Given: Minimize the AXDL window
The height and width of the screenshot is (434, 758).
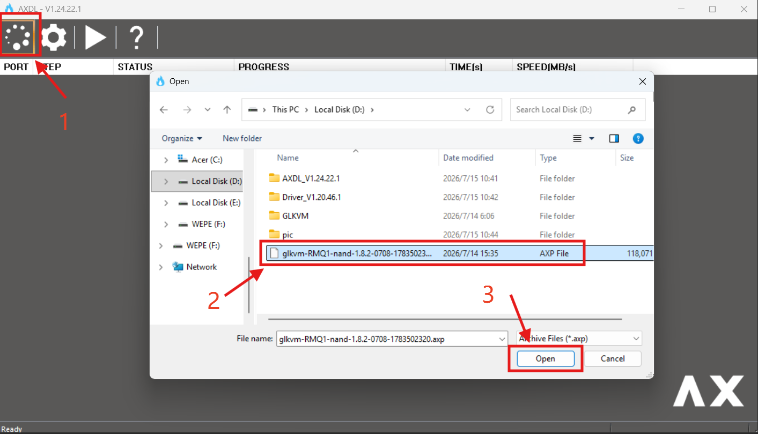Looking at the screenshot, I should coord(681,9).
